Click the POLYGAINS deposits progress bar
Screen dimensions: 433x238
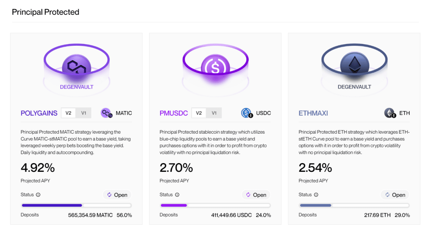(76, 206)
